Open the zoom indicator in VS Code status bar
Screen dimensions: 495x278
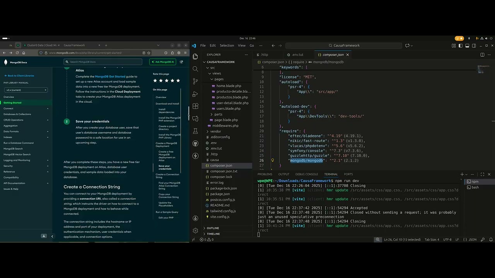pyautogui.click(x=377, y=239)
